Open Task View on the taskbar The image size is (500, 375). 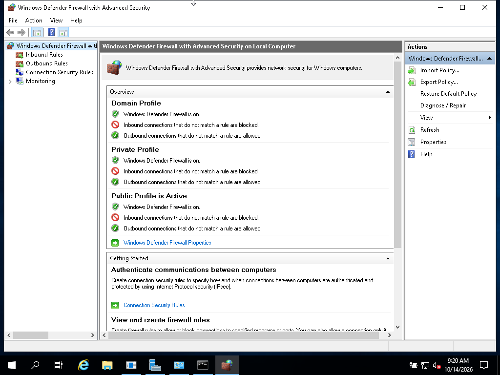pyautogui.click(x=59, y=365)
